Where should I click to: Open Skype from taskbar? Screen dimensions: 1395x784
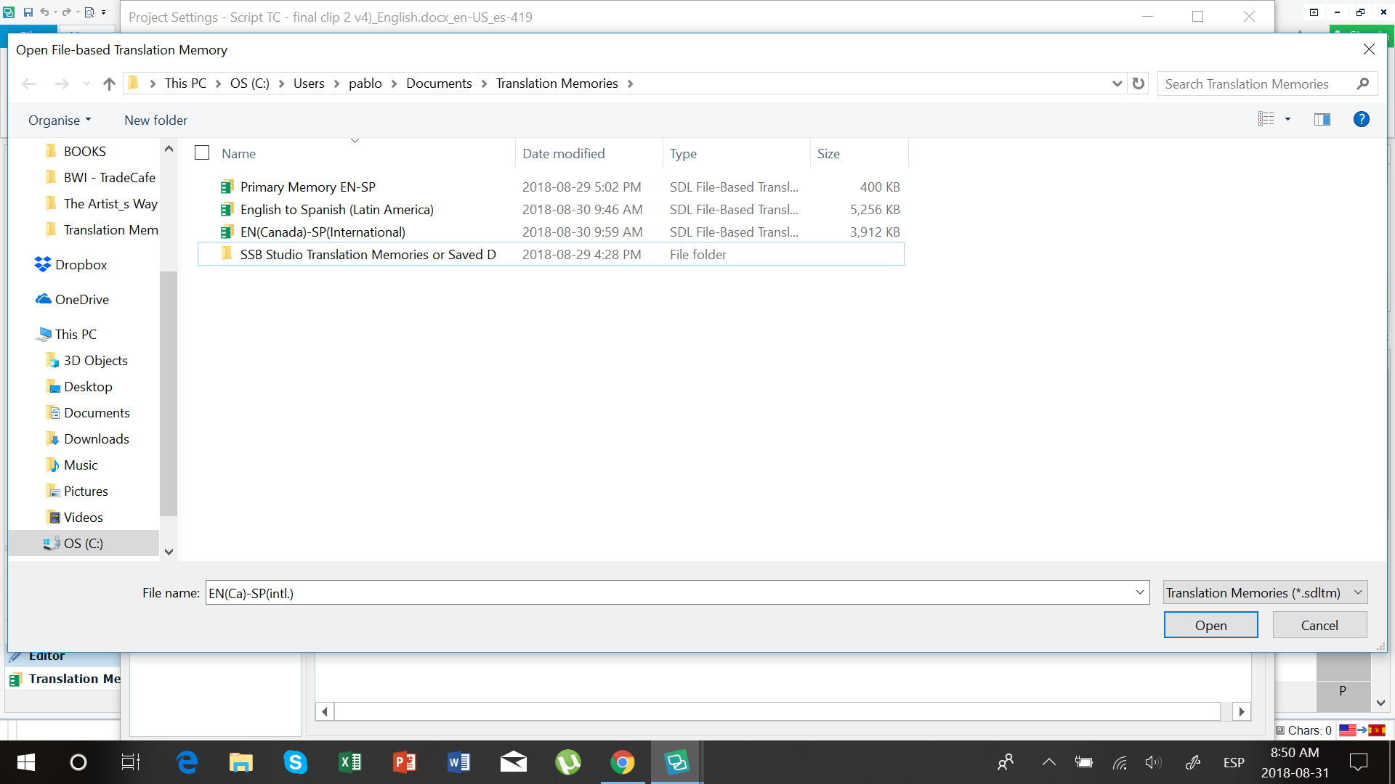295,762
